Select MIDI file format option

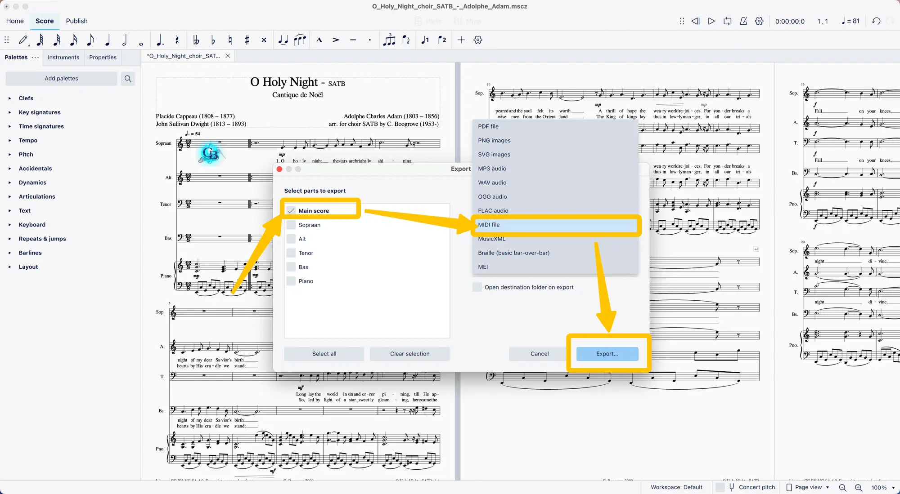[x=555, y=225]
